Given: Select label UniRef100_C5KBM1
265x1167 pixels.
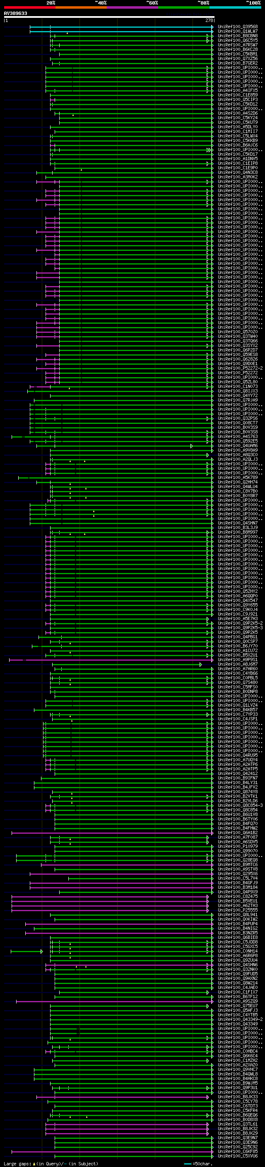Looking at the screenshot, I should click(x=238, y=54).
